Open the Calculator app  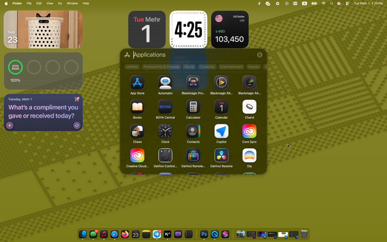point(193,107)
